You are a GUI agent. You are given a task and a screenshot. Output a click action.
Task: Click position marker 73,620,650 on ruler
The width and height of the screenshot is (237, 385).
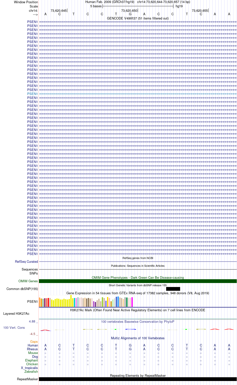(129, 11)
